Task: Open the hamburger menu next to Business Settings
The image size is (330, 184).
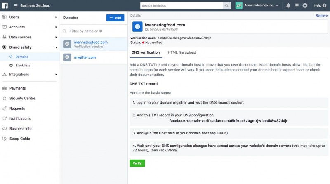Action: [16, 5]
